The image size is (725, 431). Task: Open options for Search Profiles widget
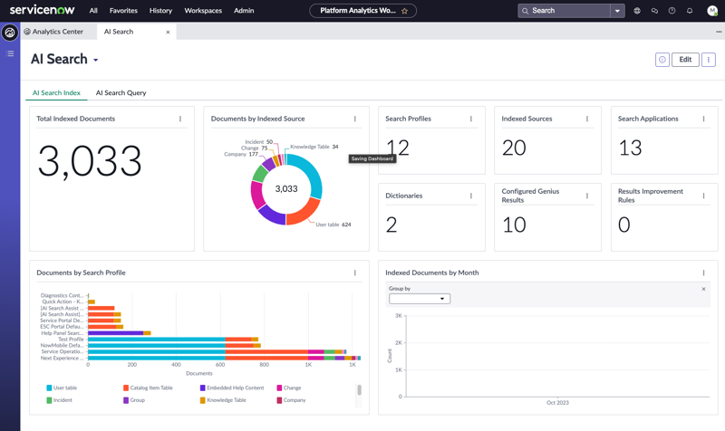click(471, 119)
